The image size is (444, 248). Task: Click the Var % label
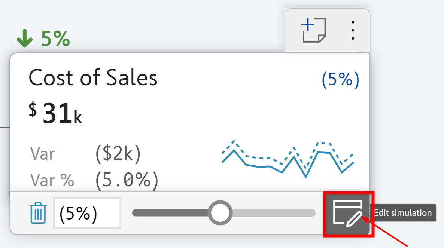[x=52, y=180]
